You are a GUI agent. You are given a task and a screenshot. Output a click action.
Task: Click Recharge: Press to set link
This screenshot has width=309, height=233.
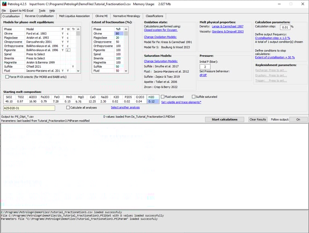pyautogui.click(x=271, y=70)
